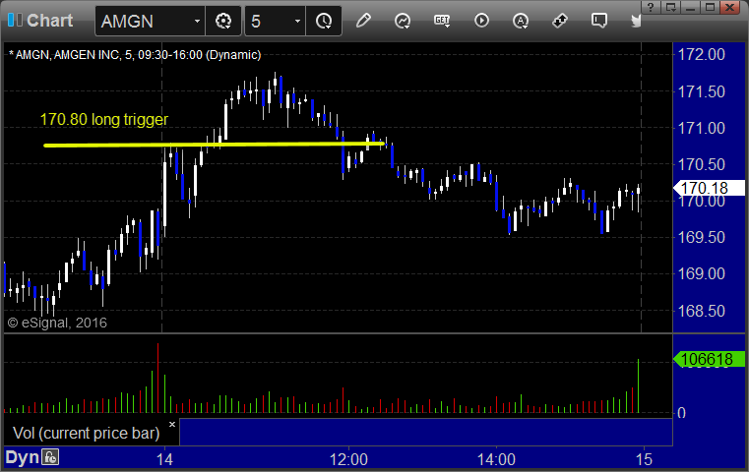Click the 170.50 price axis label
The height and width of the screenshot is (472, 749).
click(x=702, y=164)
